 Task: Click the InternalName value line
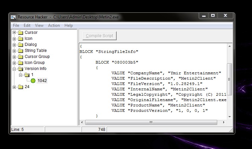pyautogui.click(x=159, y=89)
